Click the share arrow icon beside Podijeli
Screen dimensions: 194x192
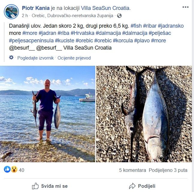click(x=132, y=186)
